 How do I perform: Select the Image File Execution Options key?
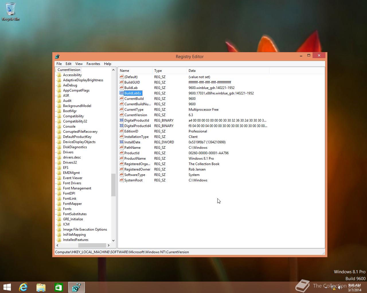click(85, 229)
